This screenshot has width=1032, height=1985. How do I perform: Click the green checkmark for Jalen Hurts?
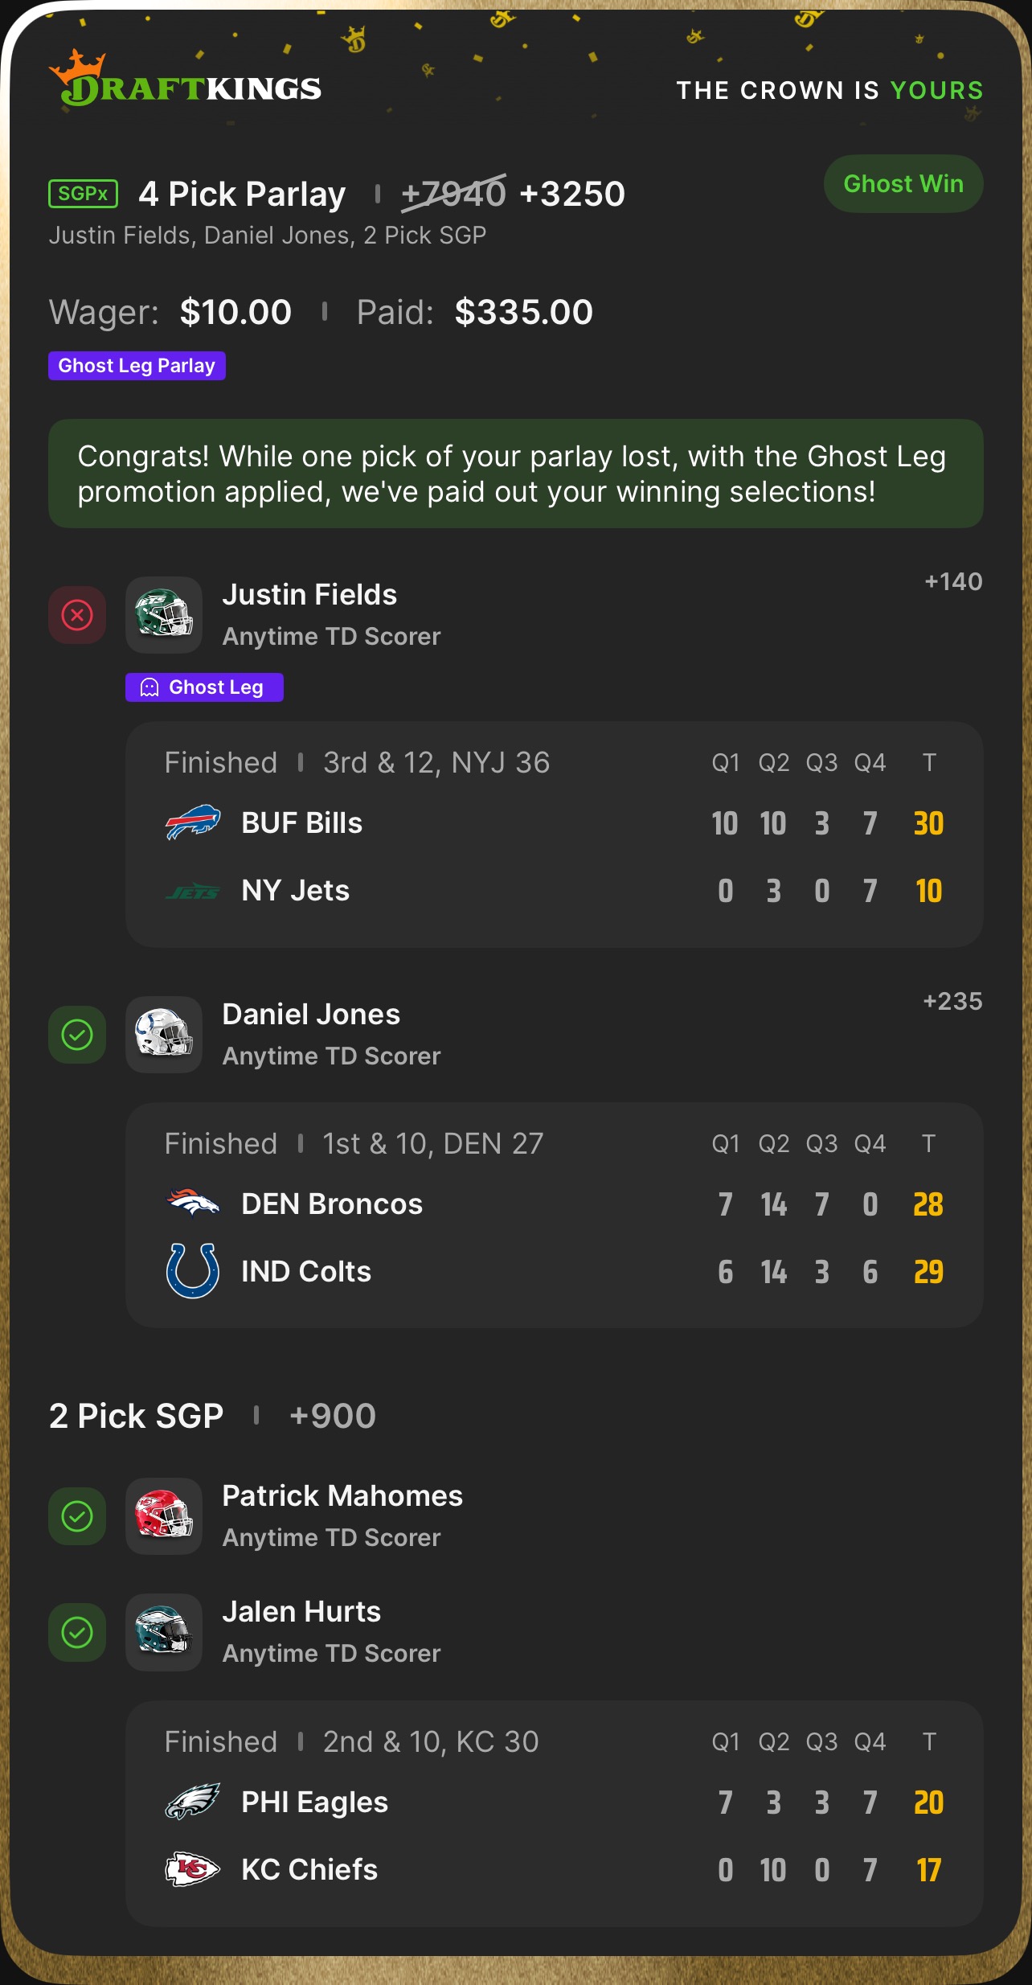click(x=77, y=1632)
